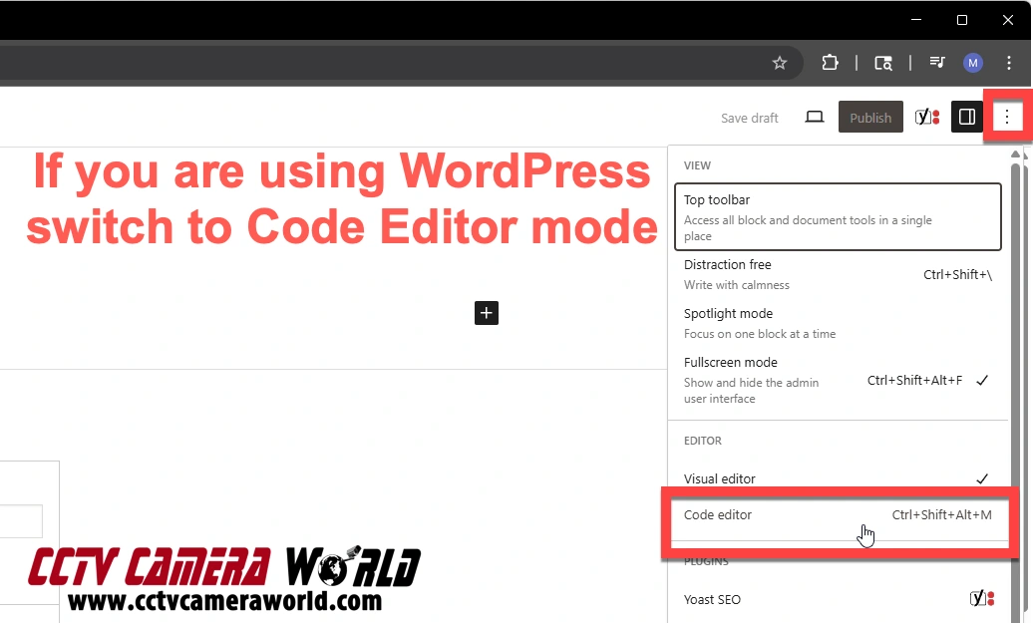Select the Visual editor option
Image resolution: width=1033 pixels, height=623 pixels.
[x=836, y=478]
